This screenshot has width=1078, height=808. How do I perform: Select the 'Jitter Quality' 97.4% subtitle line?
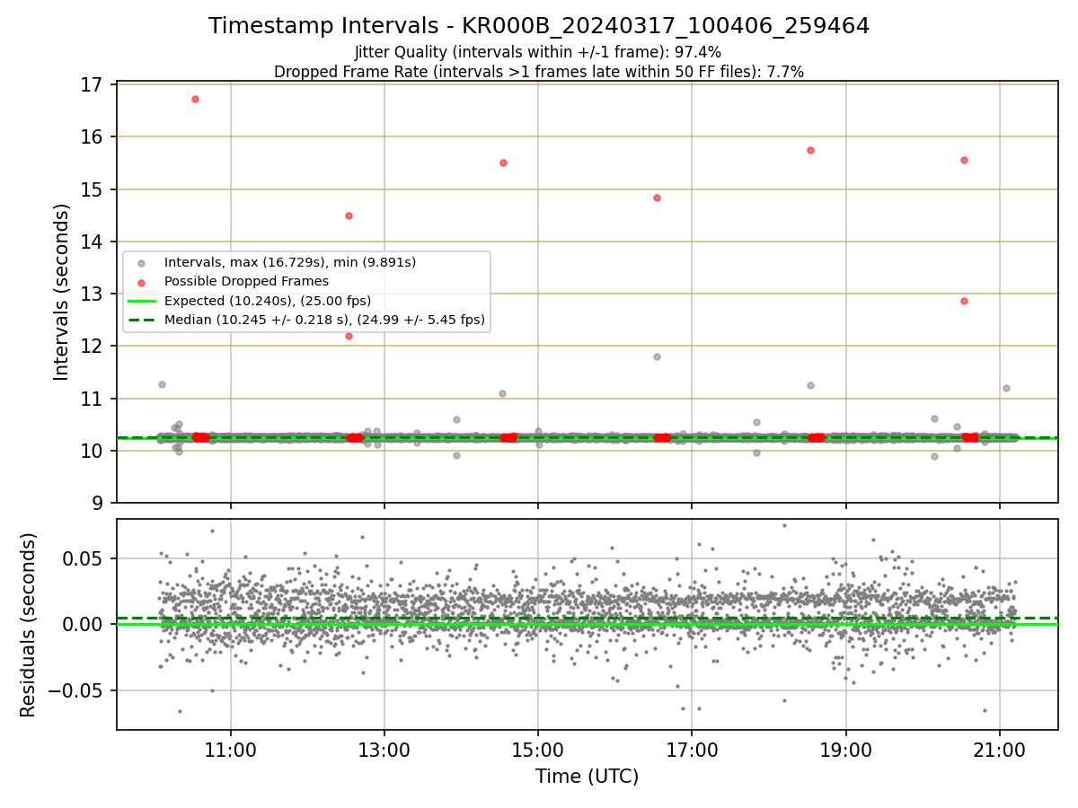click(x=539, y=52)
